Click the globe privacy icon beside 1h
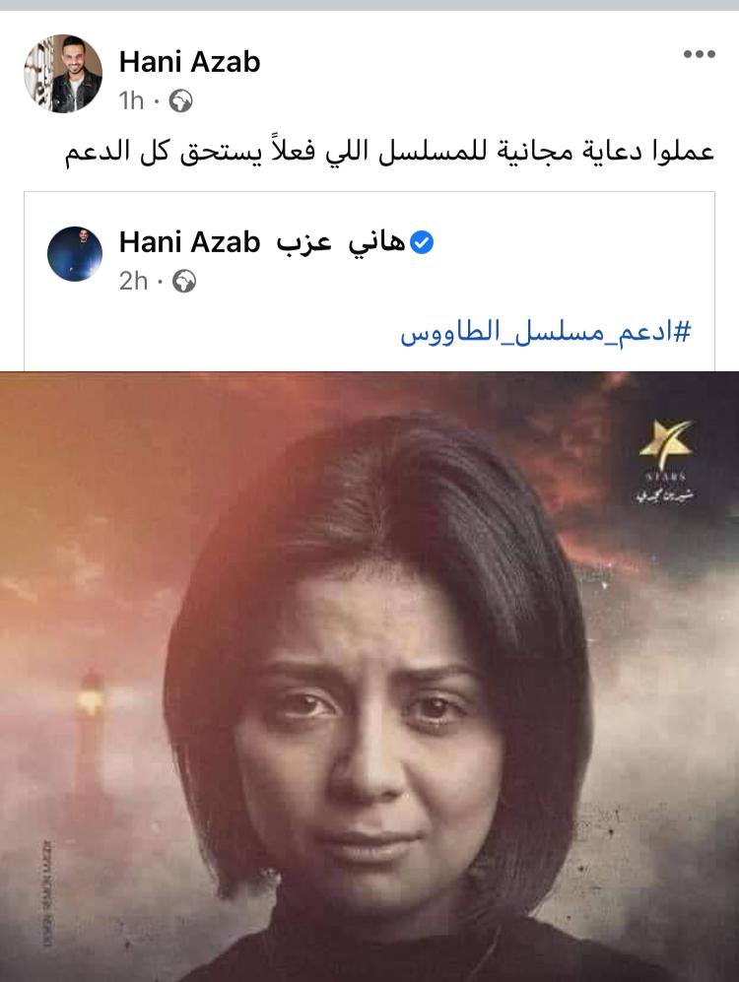This screenshot has width=739, height=982. tap(180, 100)
